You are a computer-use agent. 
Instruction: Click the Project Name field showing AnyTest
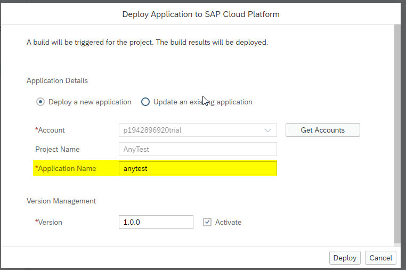198,149
